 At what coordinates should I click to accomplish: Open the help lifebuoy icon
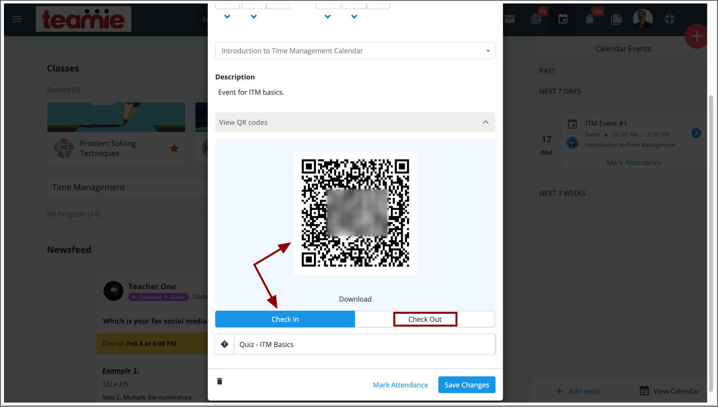[669, 19]
